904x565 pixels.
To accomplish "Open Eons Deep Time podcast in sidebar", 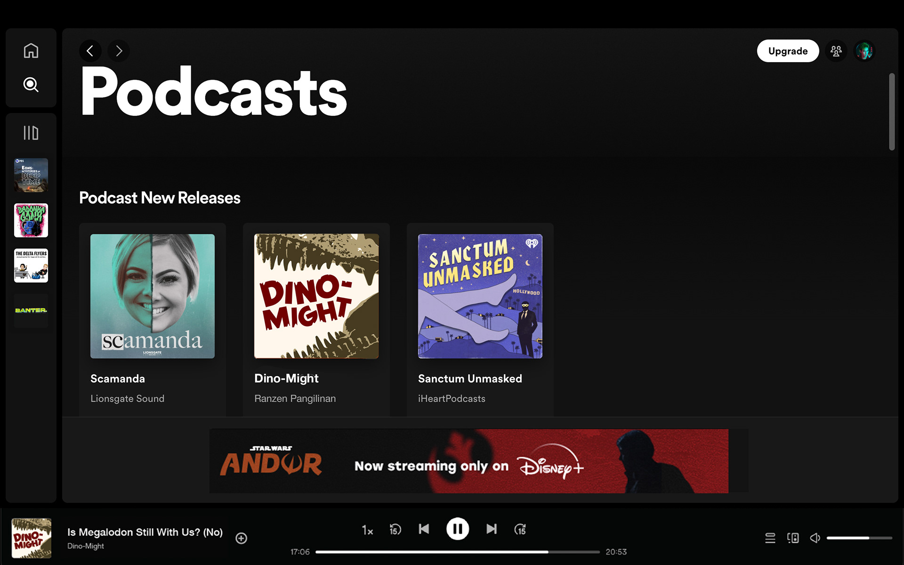I will tap(31, 175).
